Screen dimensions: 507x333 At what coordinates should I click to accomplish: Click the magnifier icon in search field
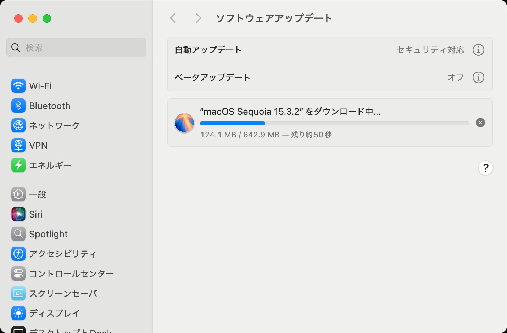coord(16,47)
